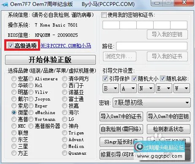
Task: Choose the NEC brand option
Action: 14,126
